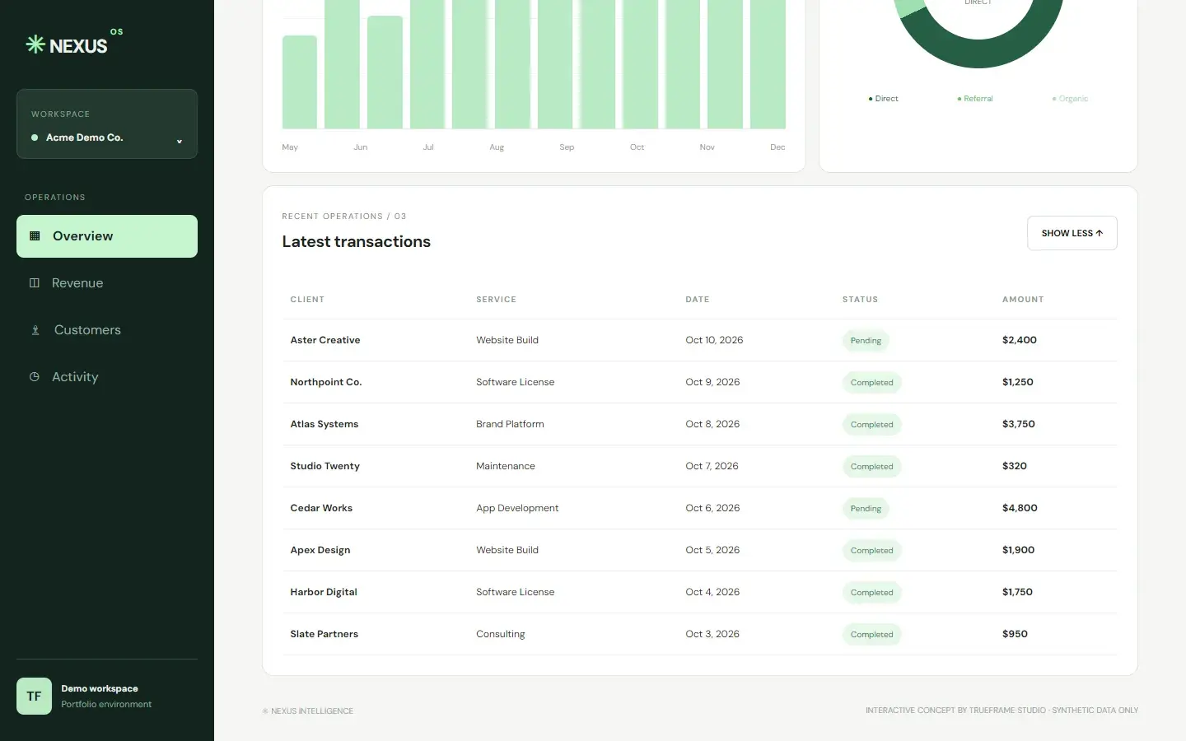The width and height of the screenshot is (1186, 741).
Task: Click the Nexus asterisk logo icon
Action: pyautogui.click(x=35, y=44)
